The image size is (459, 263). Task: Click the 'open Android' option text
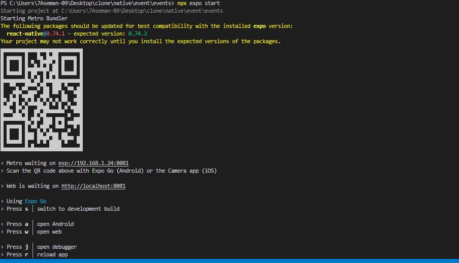pyautogui.click(x=55, y=224)
